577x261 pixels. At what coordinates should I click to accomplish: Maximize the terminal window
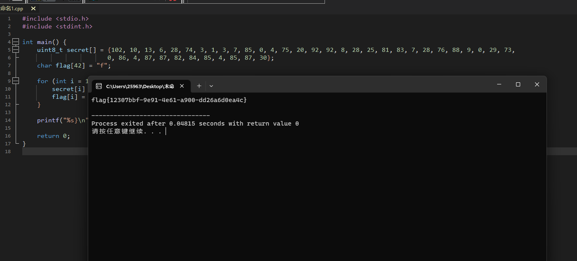click(x=518, y=84)
